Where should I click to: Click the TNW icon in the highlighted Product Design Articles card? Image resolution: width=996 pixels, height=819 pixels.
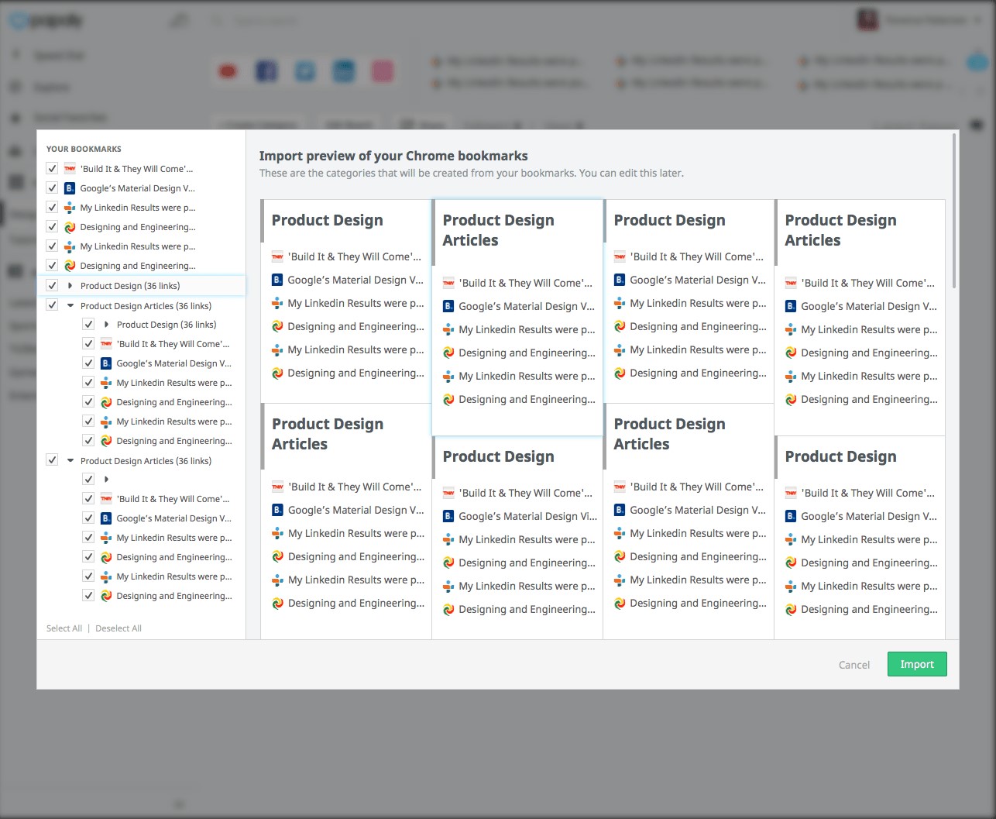(x=448, y=283)
